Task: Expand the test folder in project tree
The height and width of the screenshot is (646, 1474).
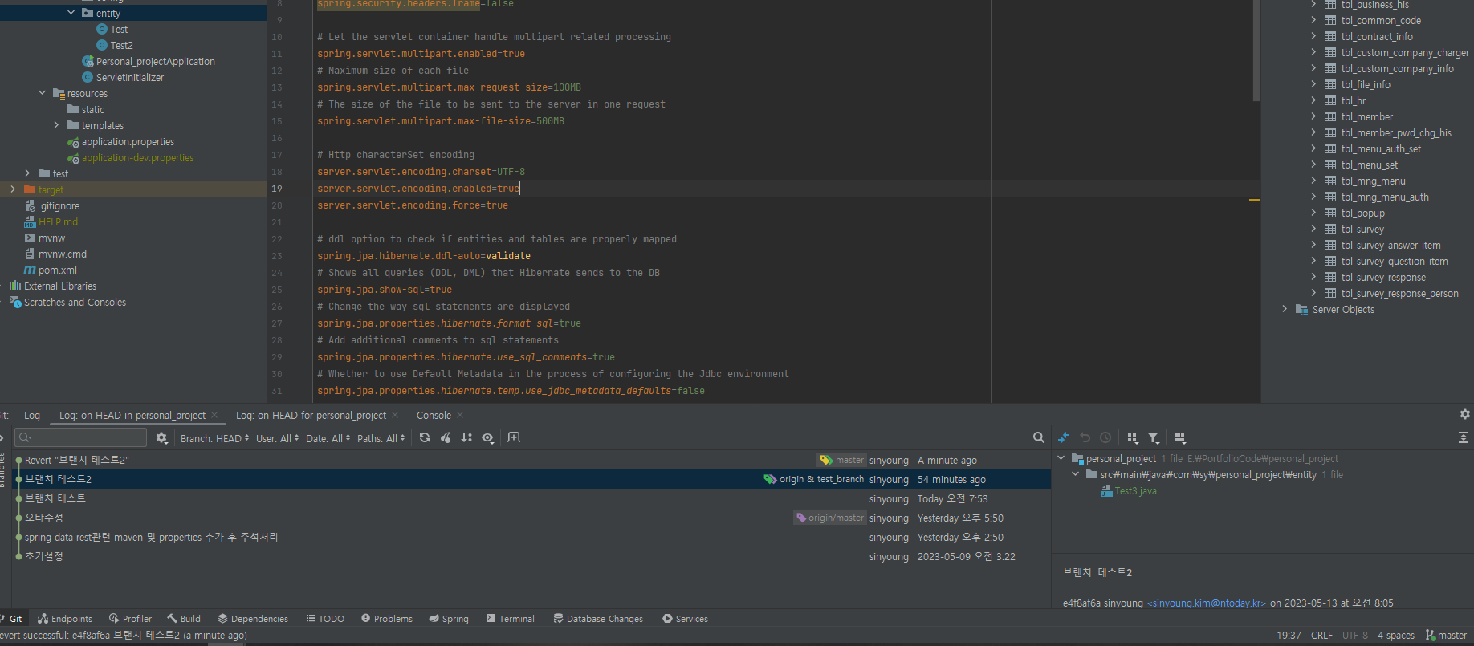Action: click(27, 173)
